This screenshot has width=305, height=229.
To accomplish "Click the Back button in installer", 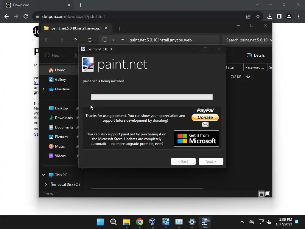I will tap(183, 161).
